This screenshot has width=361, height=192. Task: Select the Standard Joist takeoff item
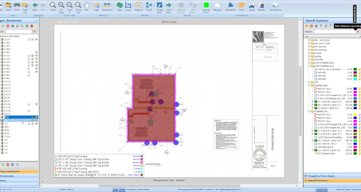(328, 153)
